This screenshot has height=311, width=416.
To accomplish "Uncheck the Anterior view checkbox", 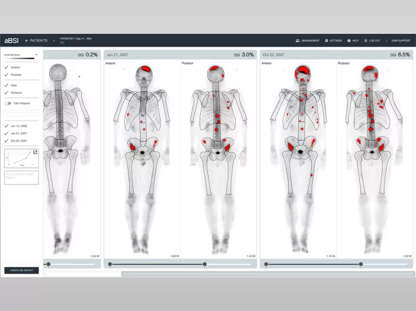I will point(6,67).
